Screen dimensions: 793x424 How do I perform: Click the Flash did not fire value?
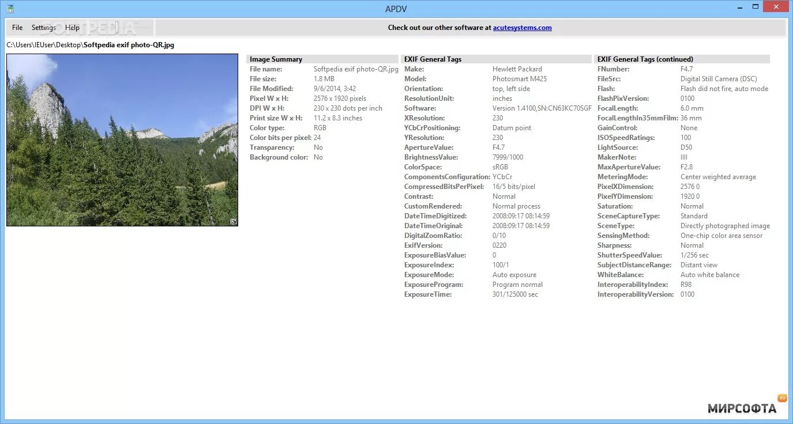coord(724,89)
